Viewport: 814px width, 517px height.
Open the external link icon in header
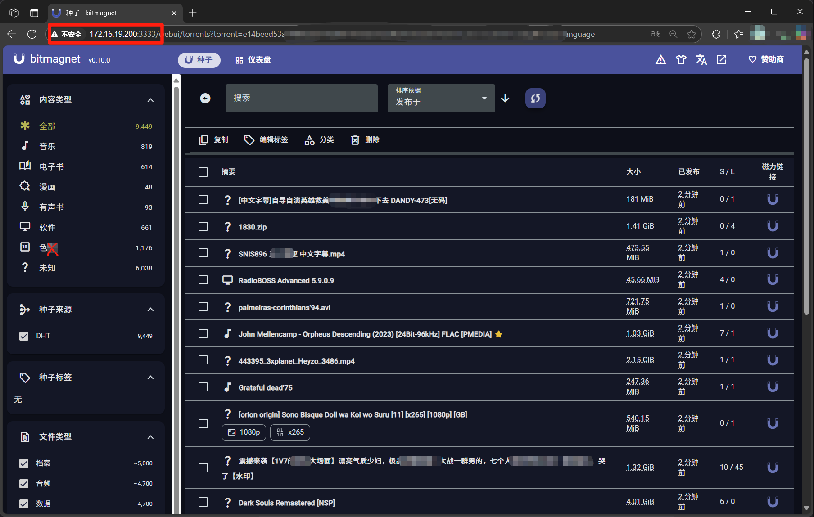pyautogui.click(x=721, y=60)
